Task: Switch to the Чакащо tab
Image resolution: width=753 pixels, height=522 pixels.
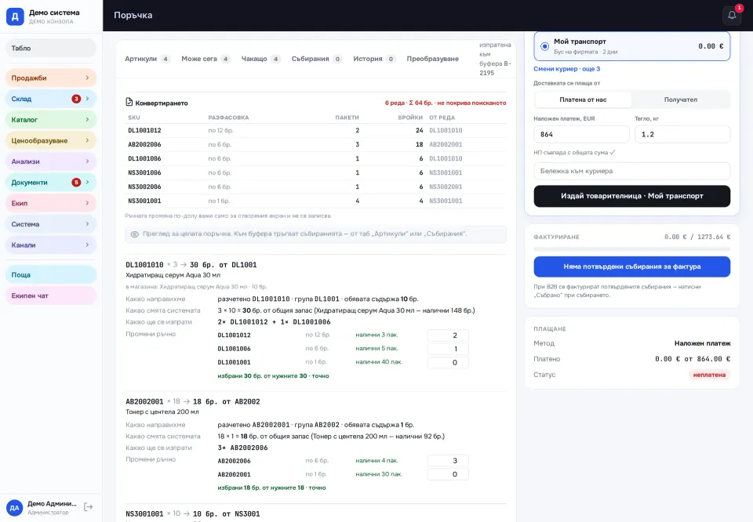Action: click(x=260, y=59)
